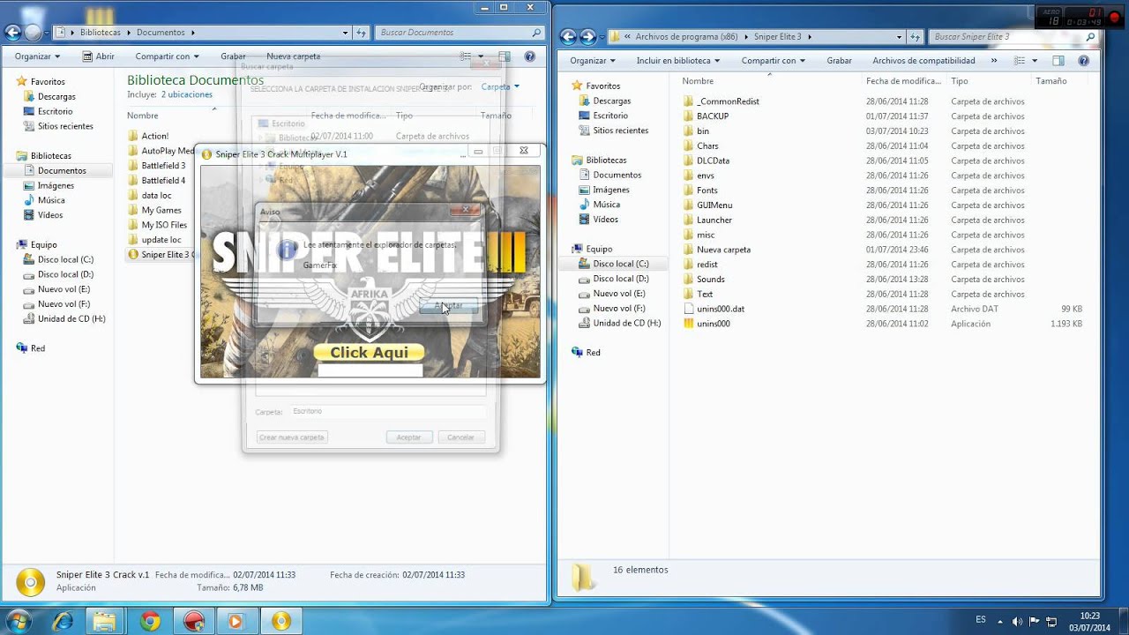1129x635 pixels.
Task: Select the Battlefield 4 folder
Action: pyautogui.click(x=163, y=180)
